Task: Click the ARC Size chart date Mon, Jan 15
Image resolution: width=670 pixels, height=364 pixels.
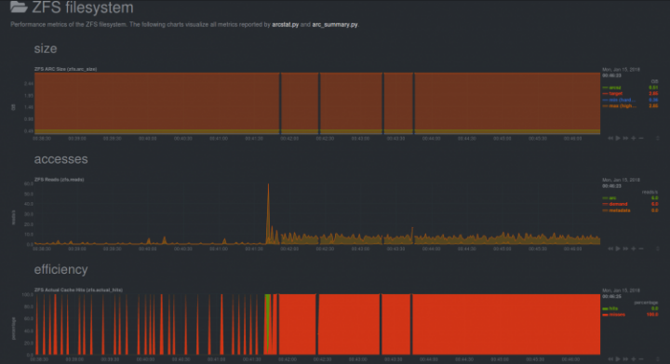Action: (x=621, y=69)
